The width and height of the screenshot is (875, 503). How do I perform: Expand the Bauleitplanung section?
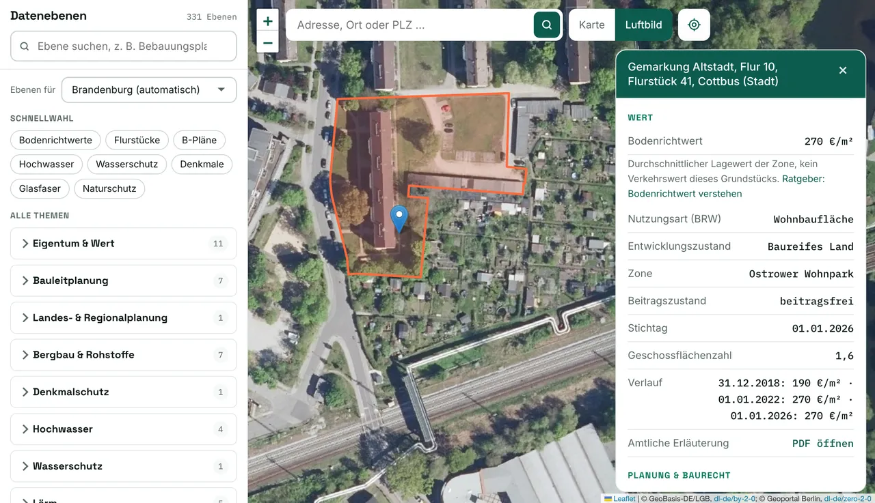[123, 281]
